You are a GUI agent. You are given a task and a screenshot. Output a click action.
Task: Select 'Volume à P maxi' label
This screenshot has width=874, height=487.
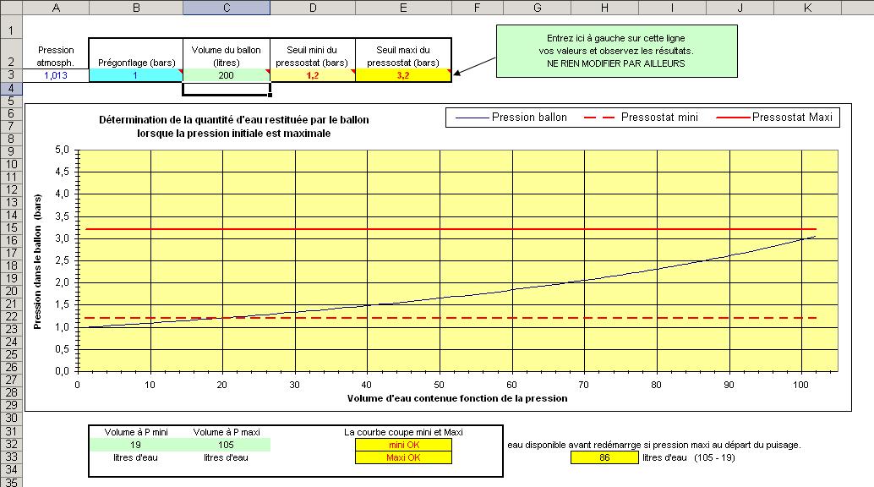tap(227, 432)
